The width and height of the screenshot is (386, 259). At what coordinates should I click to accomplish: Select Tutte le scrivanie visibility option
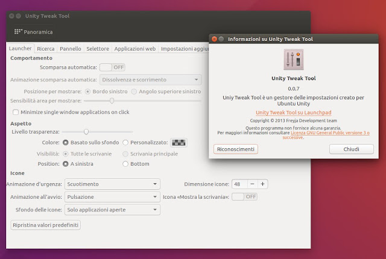point(66,154)
